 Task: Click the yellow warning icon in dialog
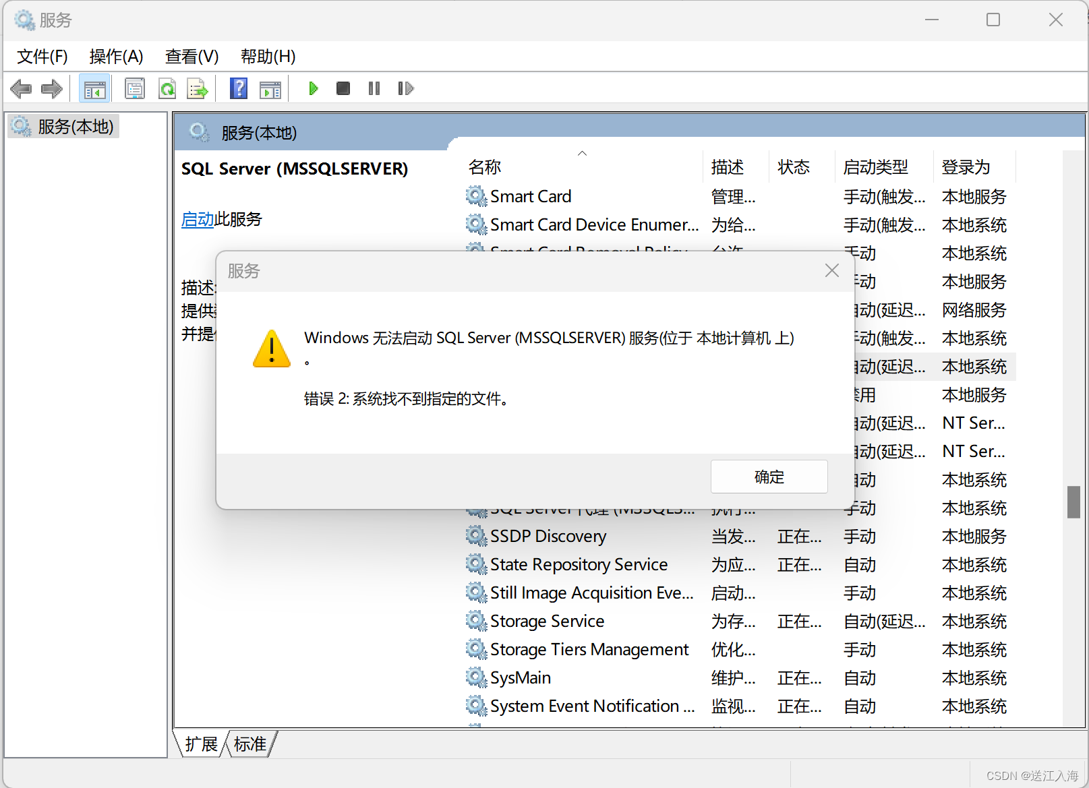(x=272, y=348)
